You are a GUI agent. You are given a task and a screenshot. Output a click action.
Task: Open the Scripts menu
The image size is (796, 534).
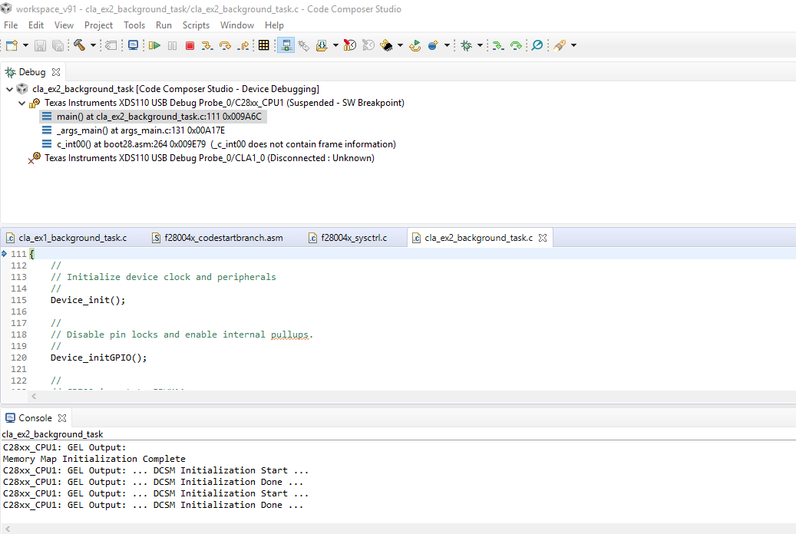click(196, 25)
